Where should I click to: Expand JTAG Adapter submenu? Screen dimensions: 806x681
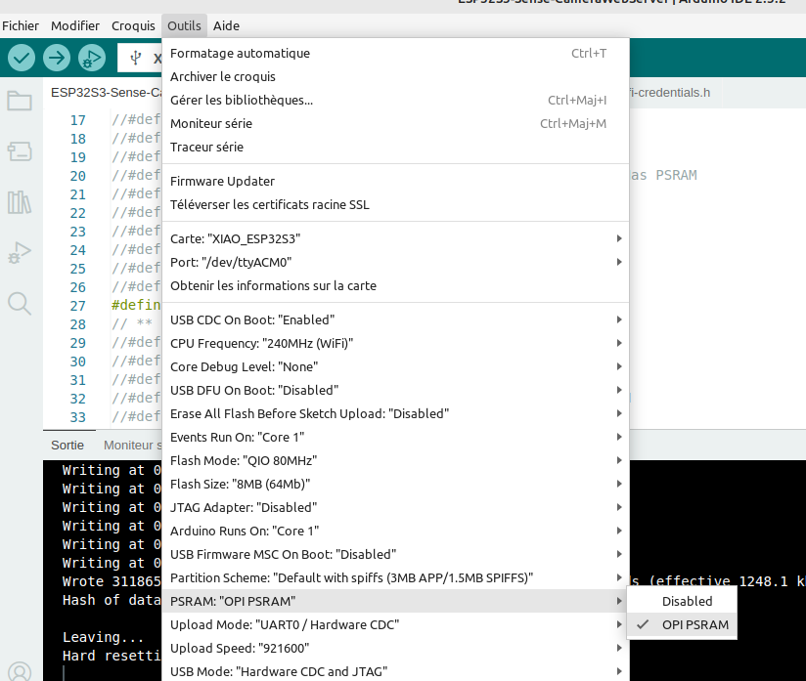(x=395, y=507)
